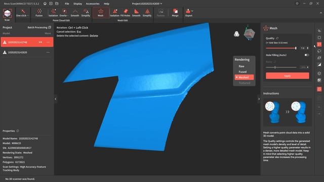Screen dimensions: 324x182
Task: Select the Point Cloud Isolation tool
Action: pos(53,13)
